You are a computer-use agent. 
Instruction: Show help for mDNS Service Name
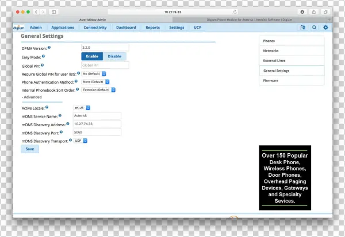60,115
